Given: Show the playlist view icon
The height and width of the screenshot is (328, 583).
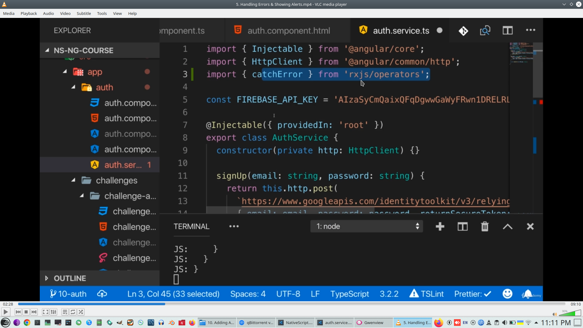Looking at the screenshot, I should [x=65, y=312].
